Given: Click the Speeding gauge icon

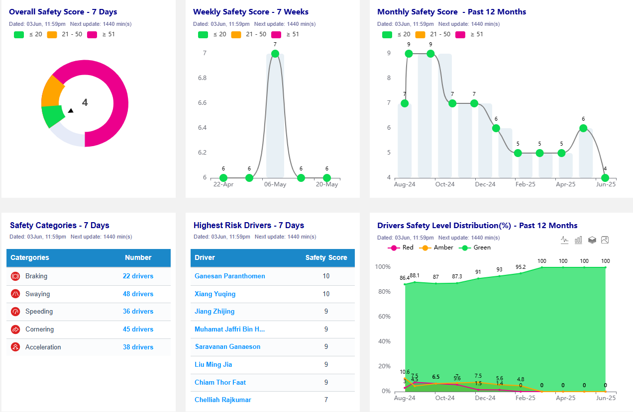Looking at the screenshot, I should click(15, 312).
